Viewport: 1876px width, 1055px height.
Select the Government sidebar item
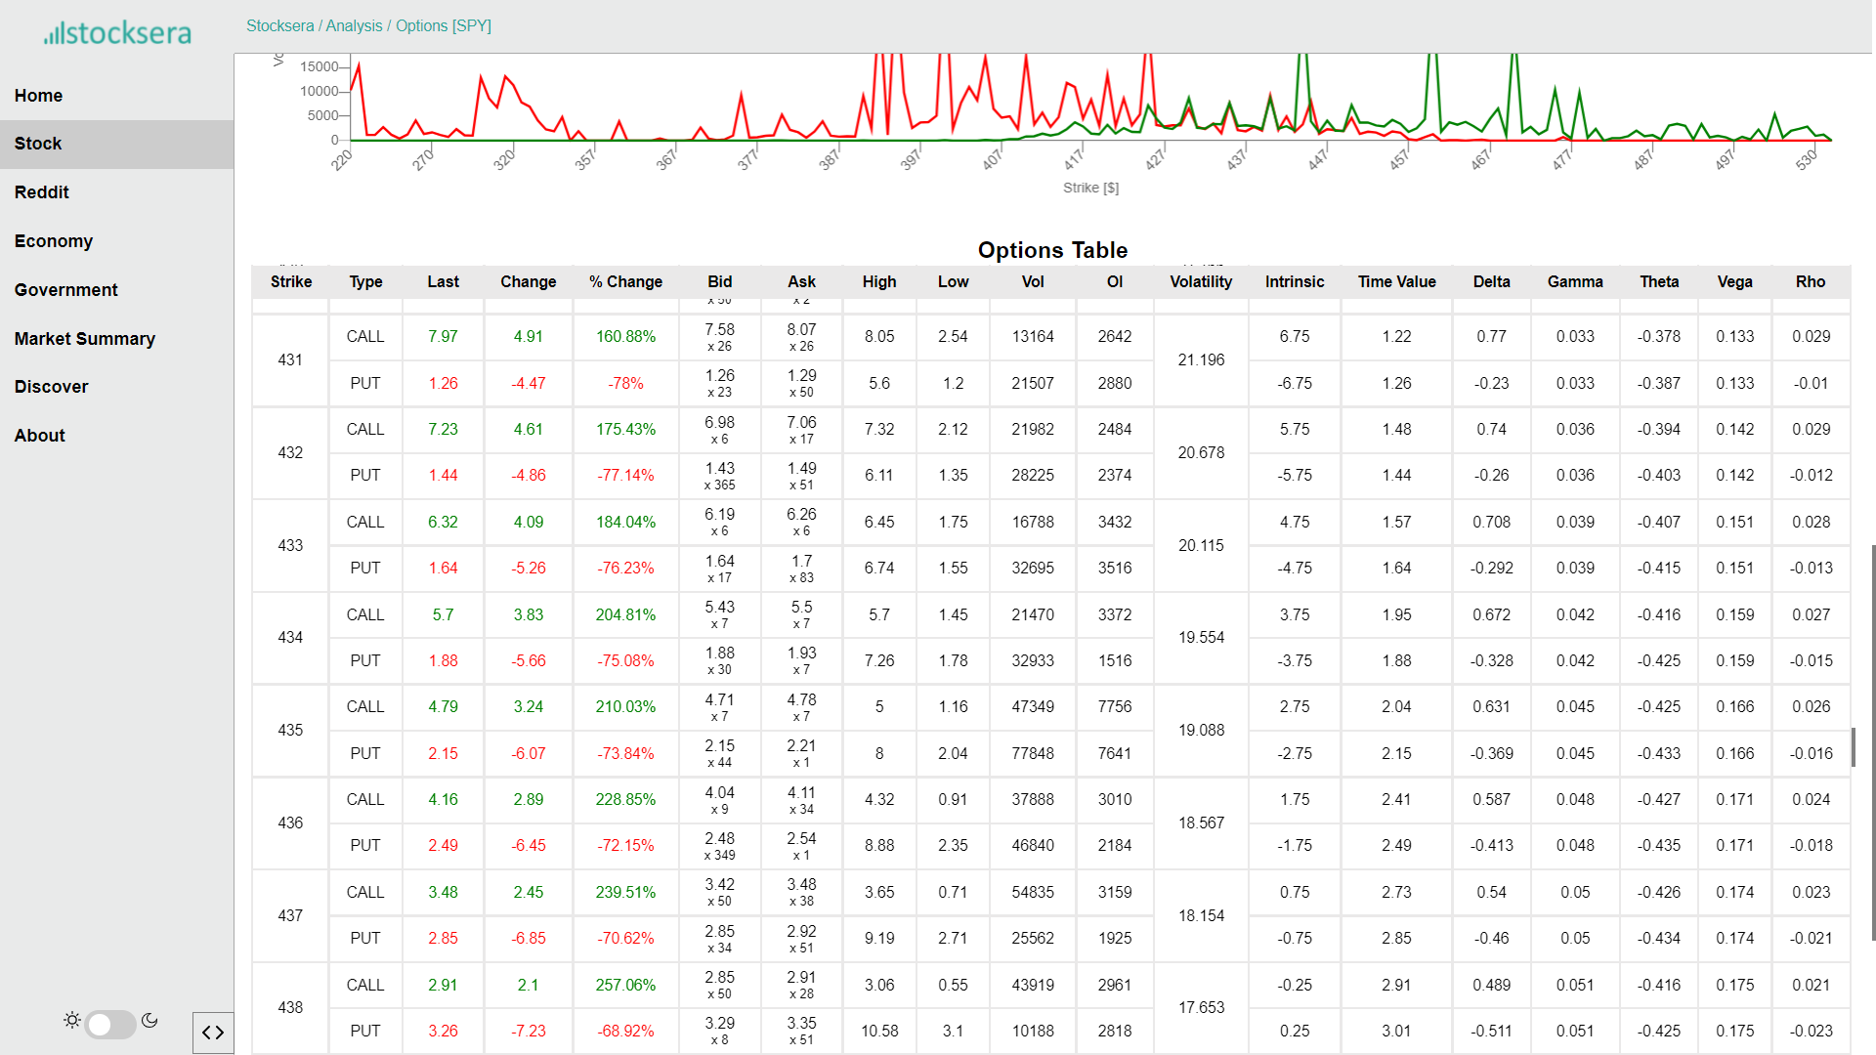tap(65, 290)
